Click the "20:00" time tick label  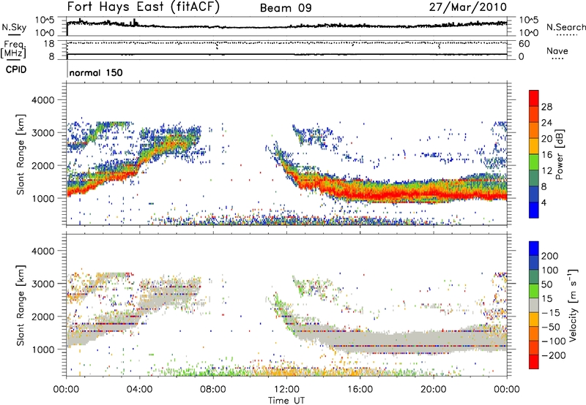point(434,390)
